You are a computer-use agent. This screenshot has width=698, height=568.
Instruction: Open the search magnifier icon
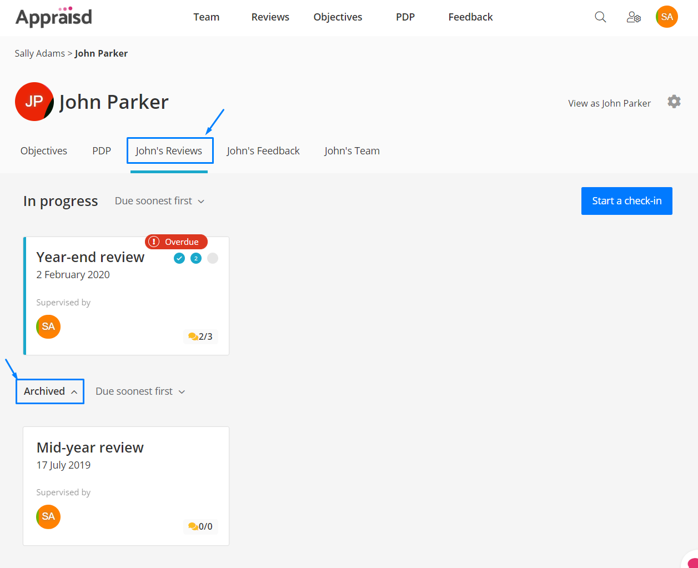600,17
